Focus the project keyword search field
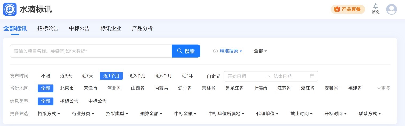The image size is (405, 126). click(x=91, y=51)
